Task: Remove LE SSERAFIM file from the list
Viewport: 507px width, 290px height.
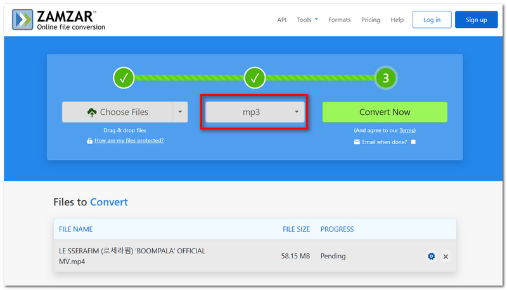Action: tap(446, 257)
